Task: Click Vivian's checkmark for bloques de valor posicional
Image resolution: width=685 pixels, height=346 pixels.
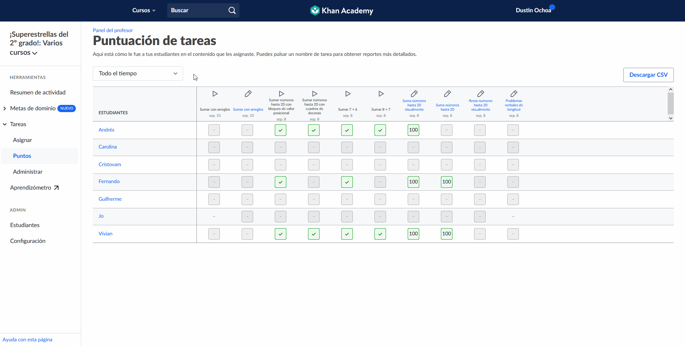Action: click(281, 234)
